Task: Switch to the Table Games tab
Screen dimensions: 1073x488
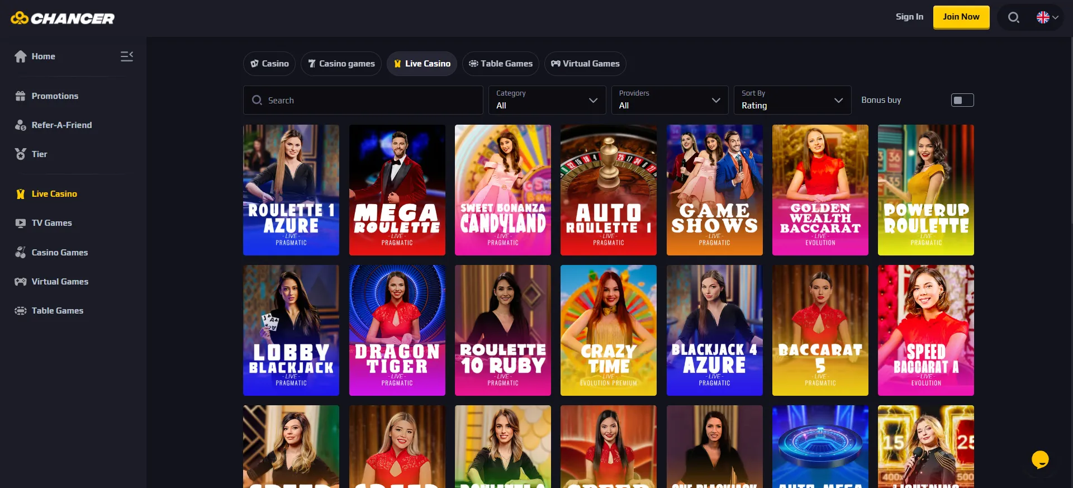Action: click(501, 64)
